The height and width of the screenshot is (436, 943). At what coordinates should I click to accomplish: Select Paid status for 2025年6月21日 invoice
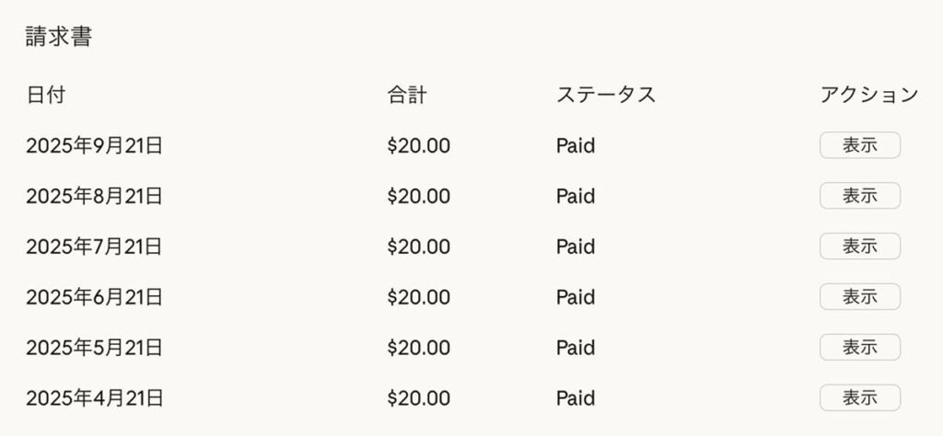576,297
